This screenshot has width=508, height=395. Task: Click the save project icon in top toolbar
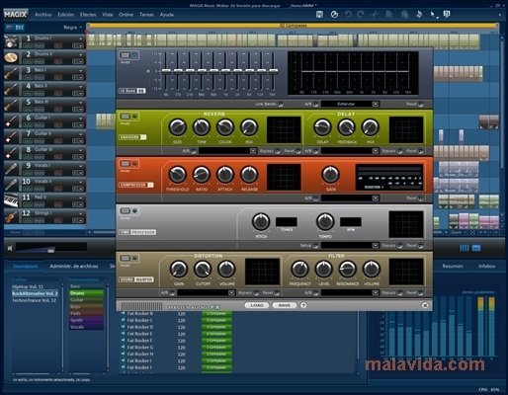click(319, 15)
